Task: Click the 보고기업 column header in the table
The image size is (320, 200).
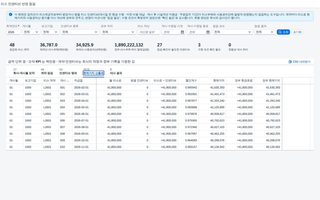Action: (x=33, y=81)
